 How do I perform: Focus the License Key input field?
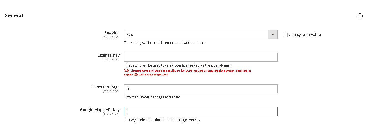pos(200,57)
